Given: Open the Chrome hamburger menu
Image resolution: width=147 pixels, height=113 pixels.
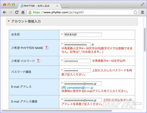Looking at the screenshot, I should 142,12.
